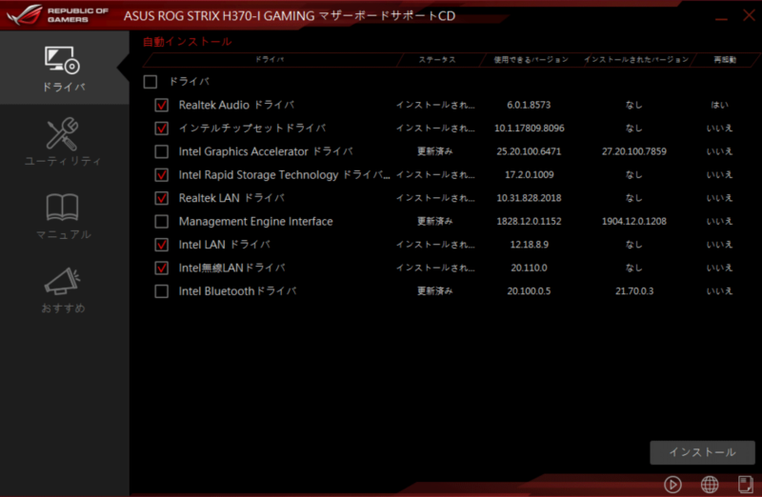Uncheck Intel無線LANドライバ checkbox
The image size is (762, 497).
(x=161, y=268)
